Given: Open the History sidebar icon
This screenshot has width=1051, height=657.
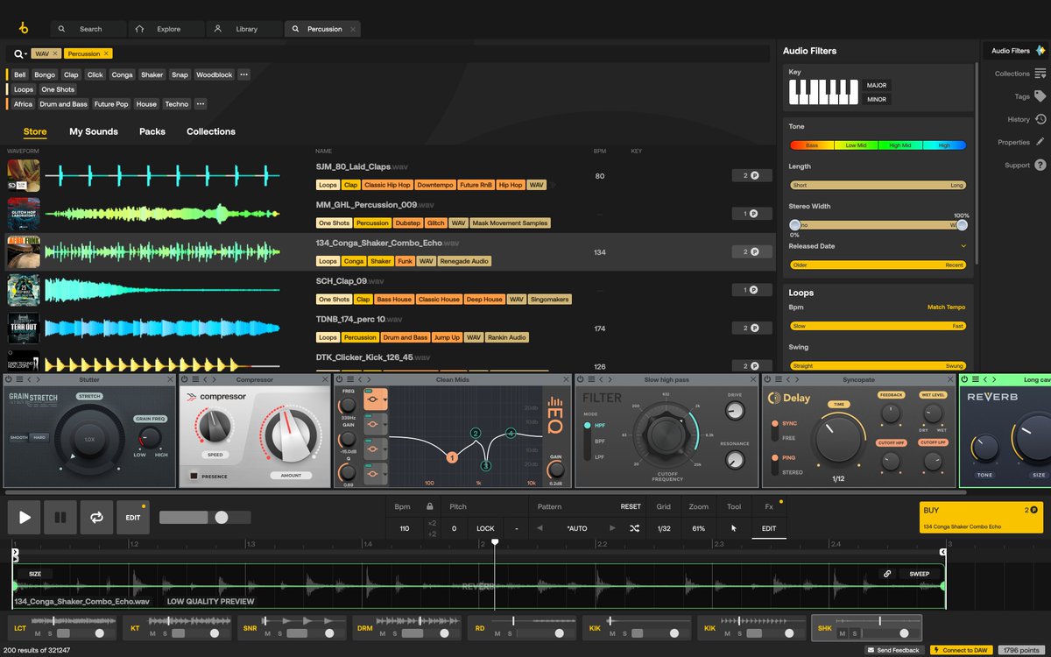Looking at the screenshot, I should pos(1040,119).
